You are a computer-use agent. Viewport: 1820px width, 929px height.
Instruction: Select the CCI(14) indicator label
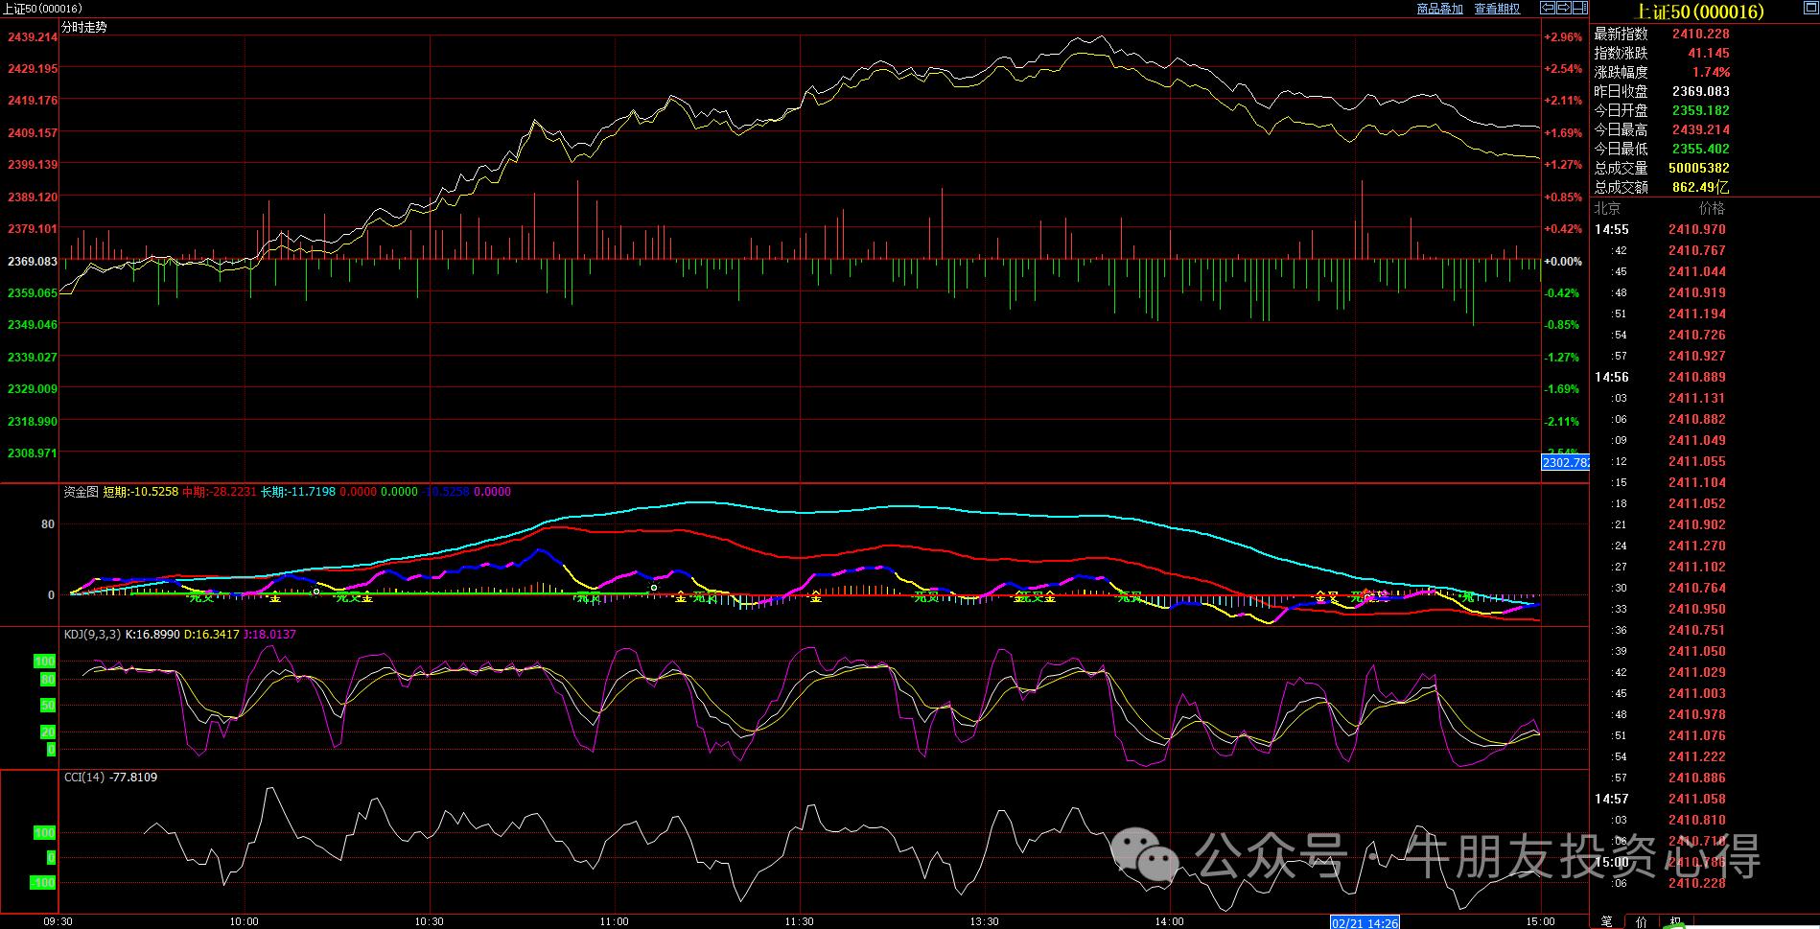coord(83,778)
